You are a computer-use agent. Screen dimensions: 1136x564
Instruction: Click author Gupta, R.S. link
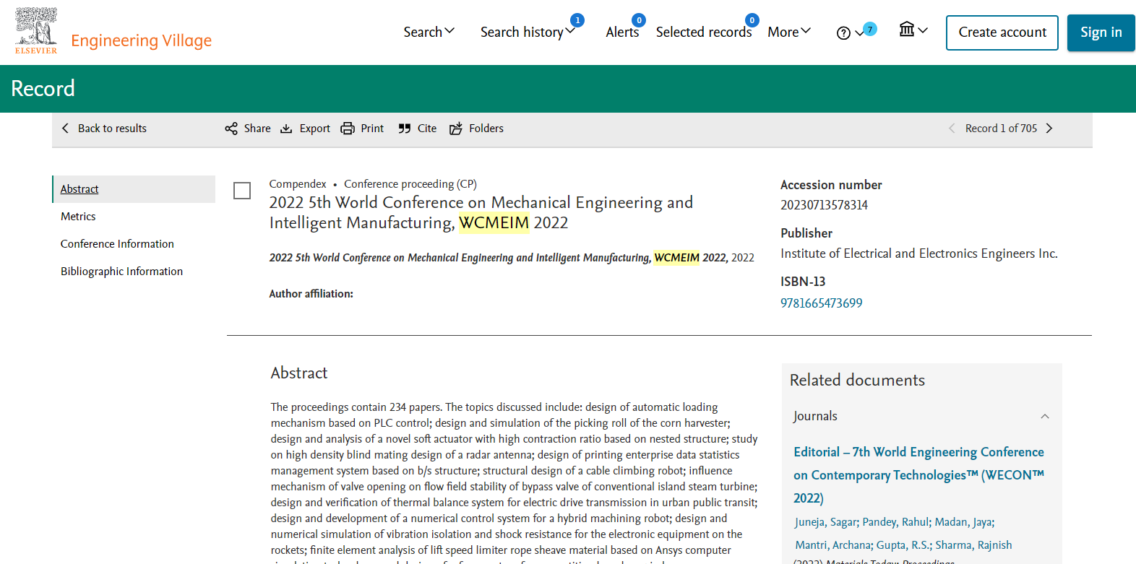904,545
